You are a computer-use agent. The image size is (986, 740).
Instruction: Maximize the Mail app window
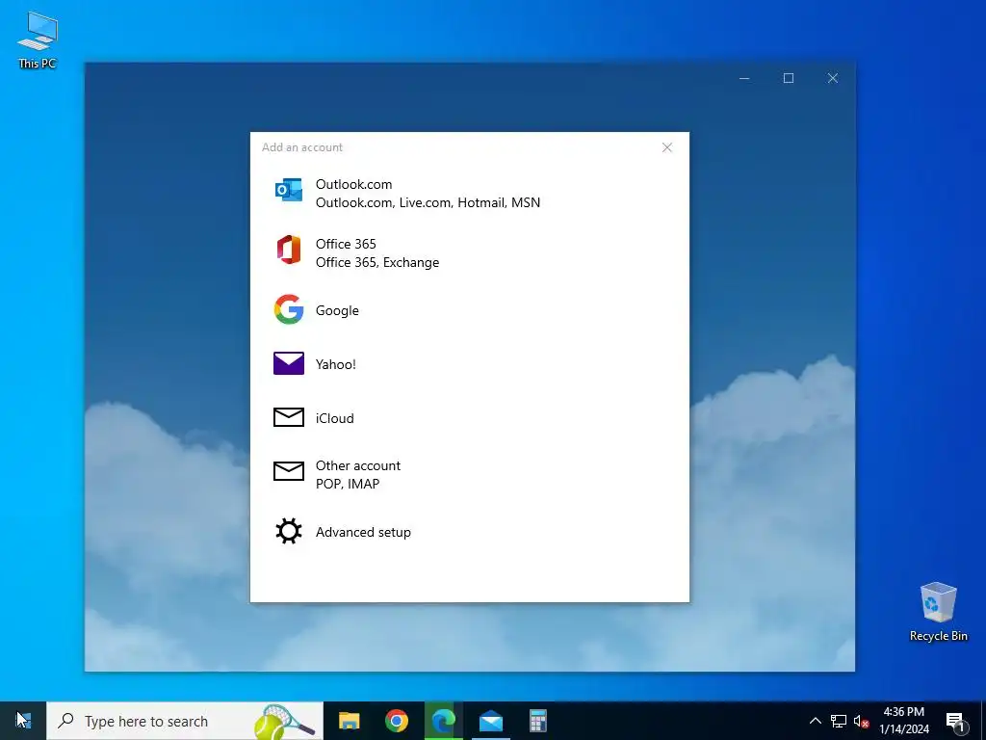click(789, 78)
